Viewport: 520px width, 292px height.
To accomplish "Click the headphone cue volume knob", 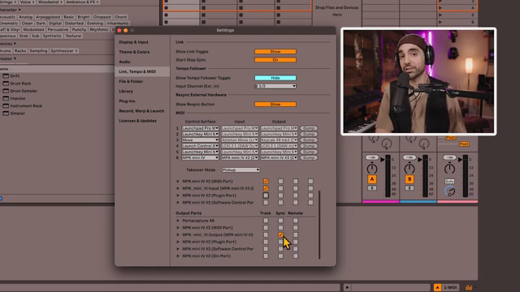I will coord(449,191).
